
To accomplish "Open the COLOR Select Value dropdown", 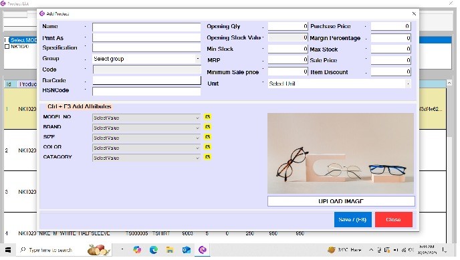I will 146,148.
